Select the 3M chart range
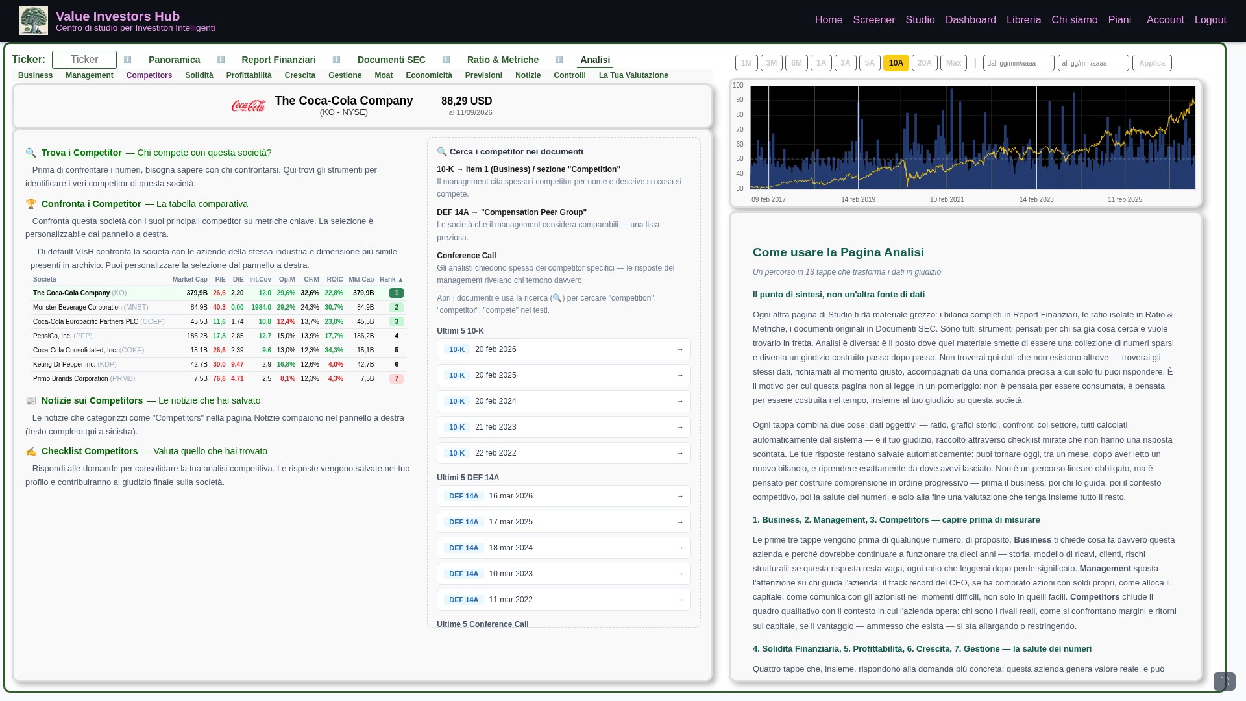Viewport: 1246px width, 701px height. (772, 63)
